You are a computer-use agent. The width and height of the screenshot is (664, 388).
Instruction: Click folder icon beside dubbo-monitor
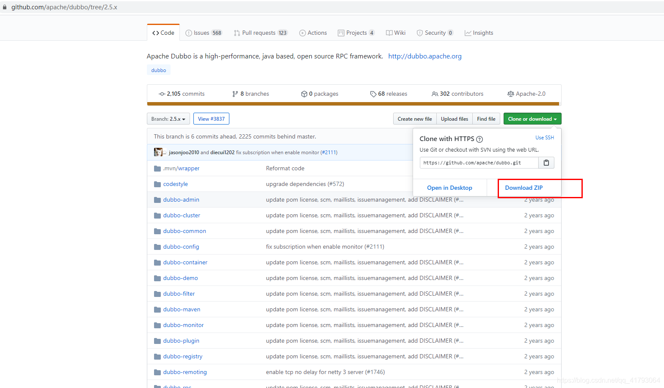click(x=157, y=325)
